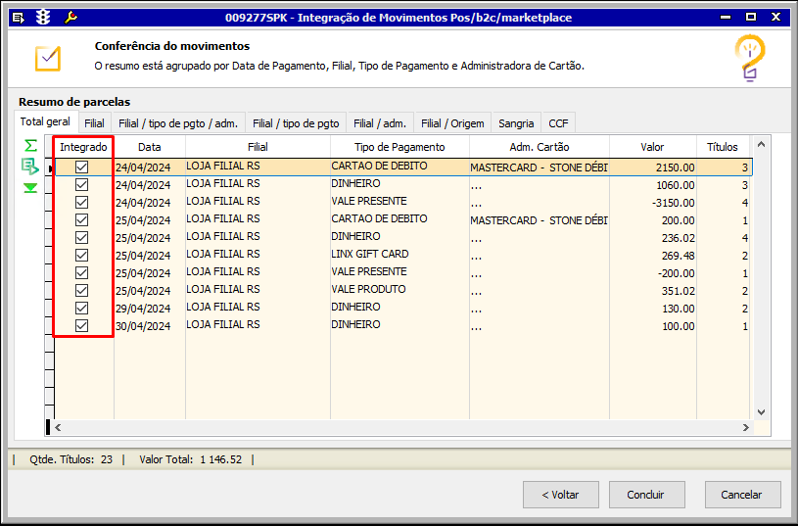Image resolution: width=798 pixels, height=526 pixels.
Task: Click horizontal scrollbar right arrow
Action: [x=746, y=427]
